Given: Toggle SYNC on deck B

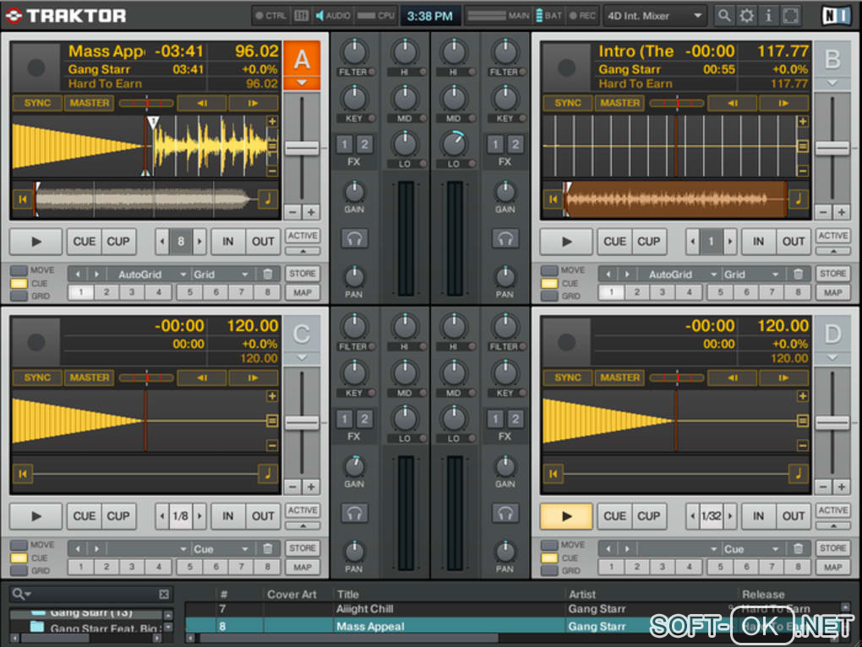Looking at the screenshot, I should click(x=568, y=103).
